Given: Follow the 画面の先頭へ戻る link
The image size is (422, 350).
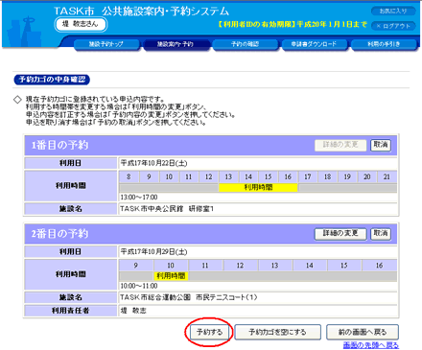Looking at the screenshot, I should point(371,345).
